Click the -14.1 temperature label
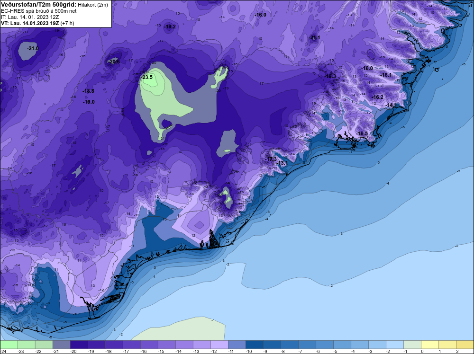The height and width of the screenshot is (354, 474). [392, 105]
